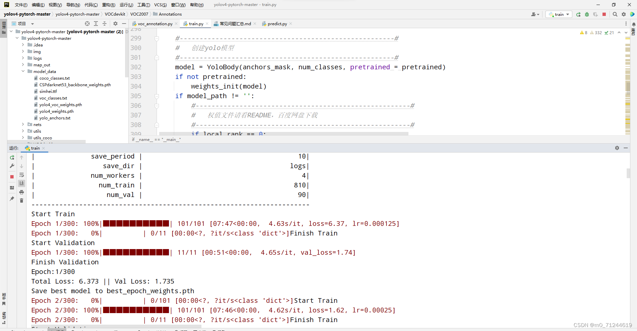Expand the .idea folder

pyautogui.click(x=23, y=45)
